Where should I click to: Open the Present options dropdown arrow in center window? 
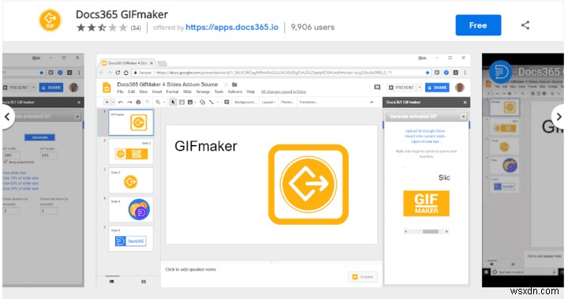[420, 88]
